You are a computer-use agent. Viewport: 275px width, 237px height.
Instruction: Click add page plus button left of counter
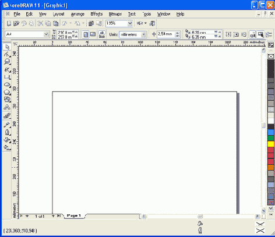[x=27, y=216]
